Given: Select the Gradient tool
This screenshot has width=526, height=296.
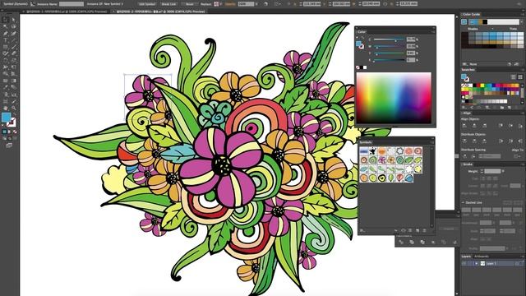Looking at the screenshot, I should 14,81.
